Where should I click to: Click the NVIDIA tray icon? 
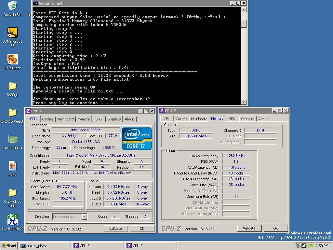(310, 246)
